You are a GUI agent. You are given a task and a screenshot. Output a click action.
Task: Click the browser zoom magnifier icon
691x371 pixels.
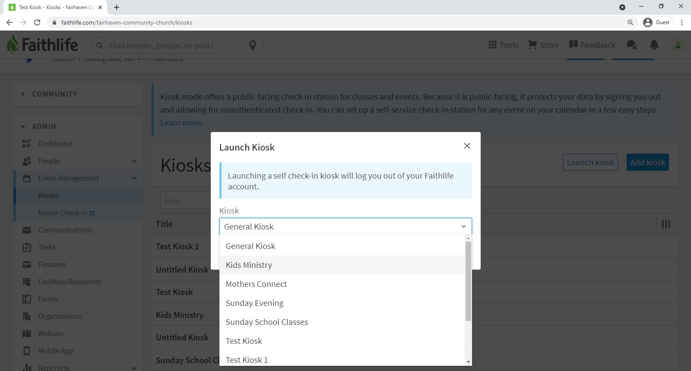[631, 22]
